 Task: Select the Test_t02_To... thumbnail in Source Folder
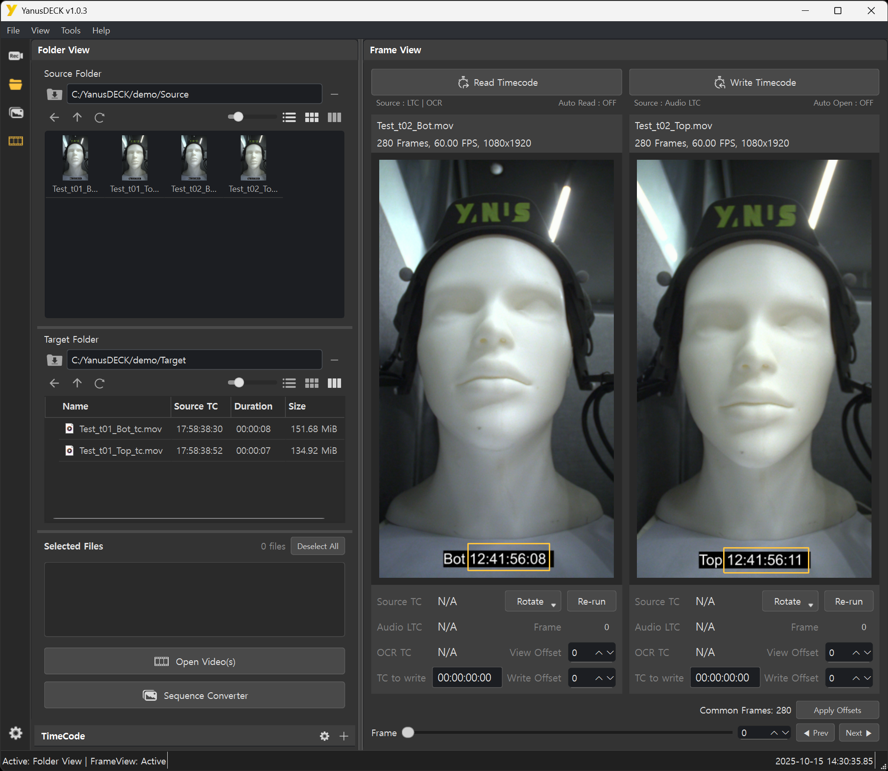[x=253, y=164]
